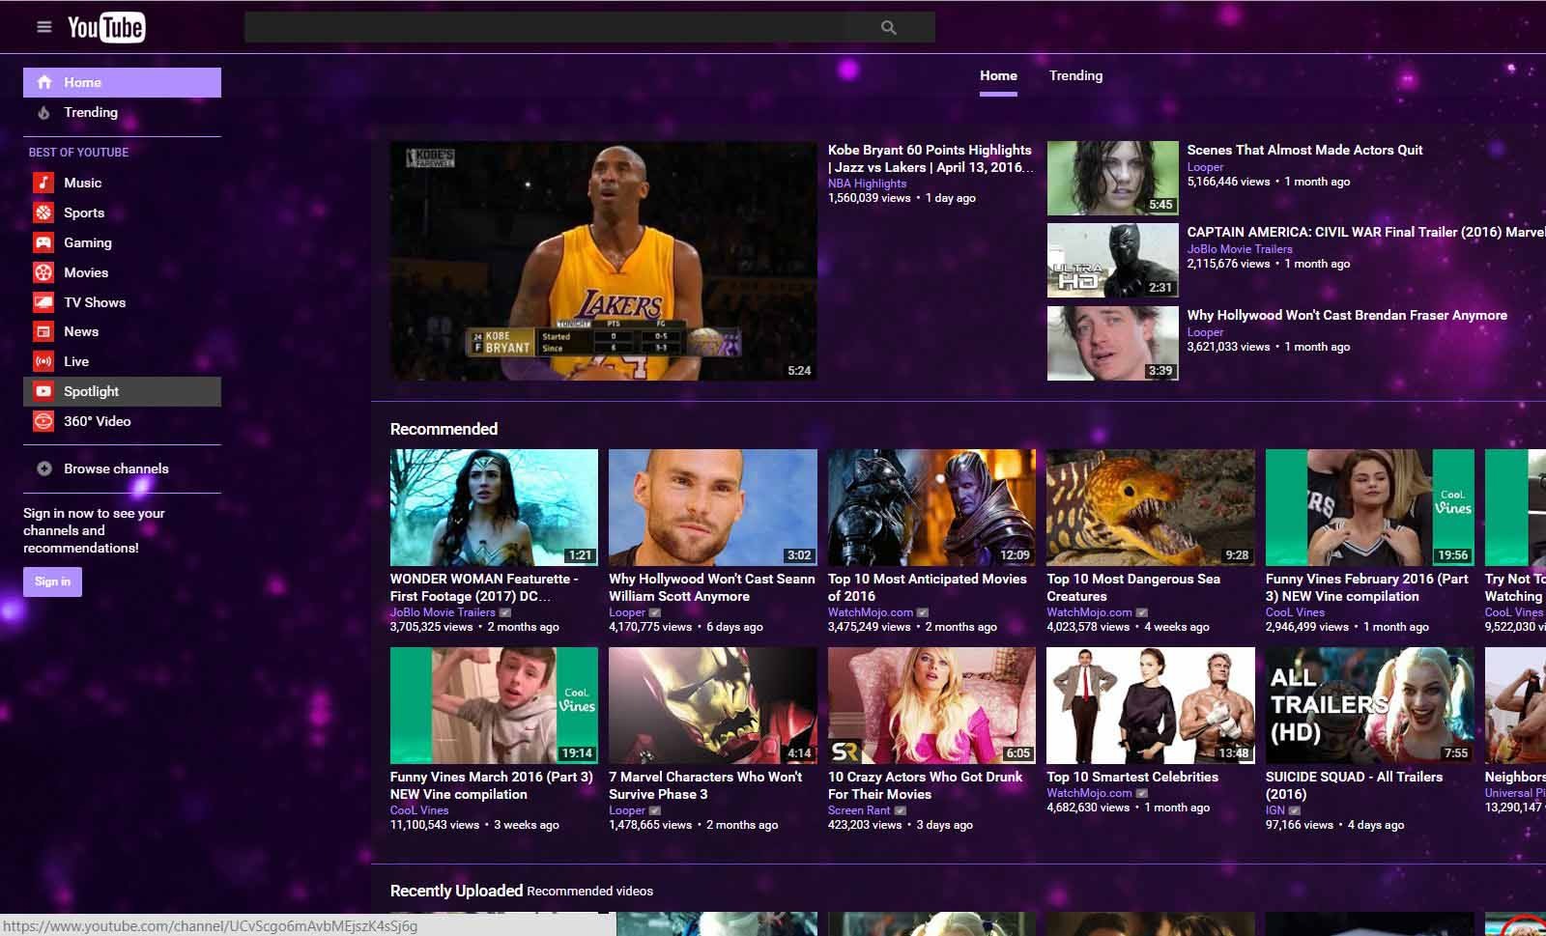This screenshot has height=936, width=1546.
Task: Open Top 10 Most Anticipated Movies thumbnail
Action: (931, 507)
